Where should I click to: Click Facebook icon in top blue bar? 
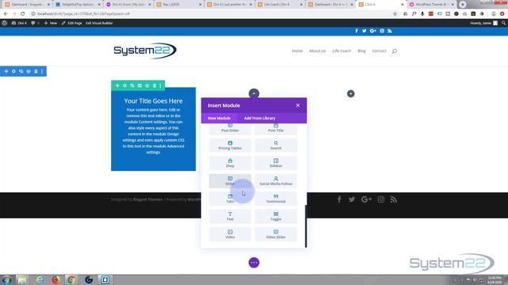click(x=356, y=31)
